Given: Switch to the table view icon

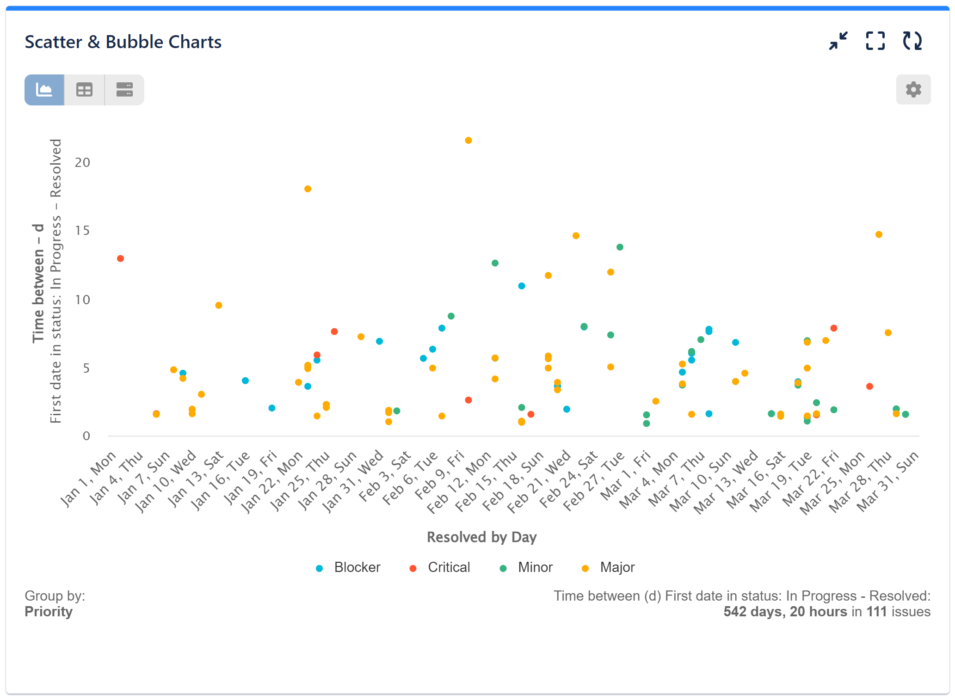Looking at the screenshot, I should 84,89.
